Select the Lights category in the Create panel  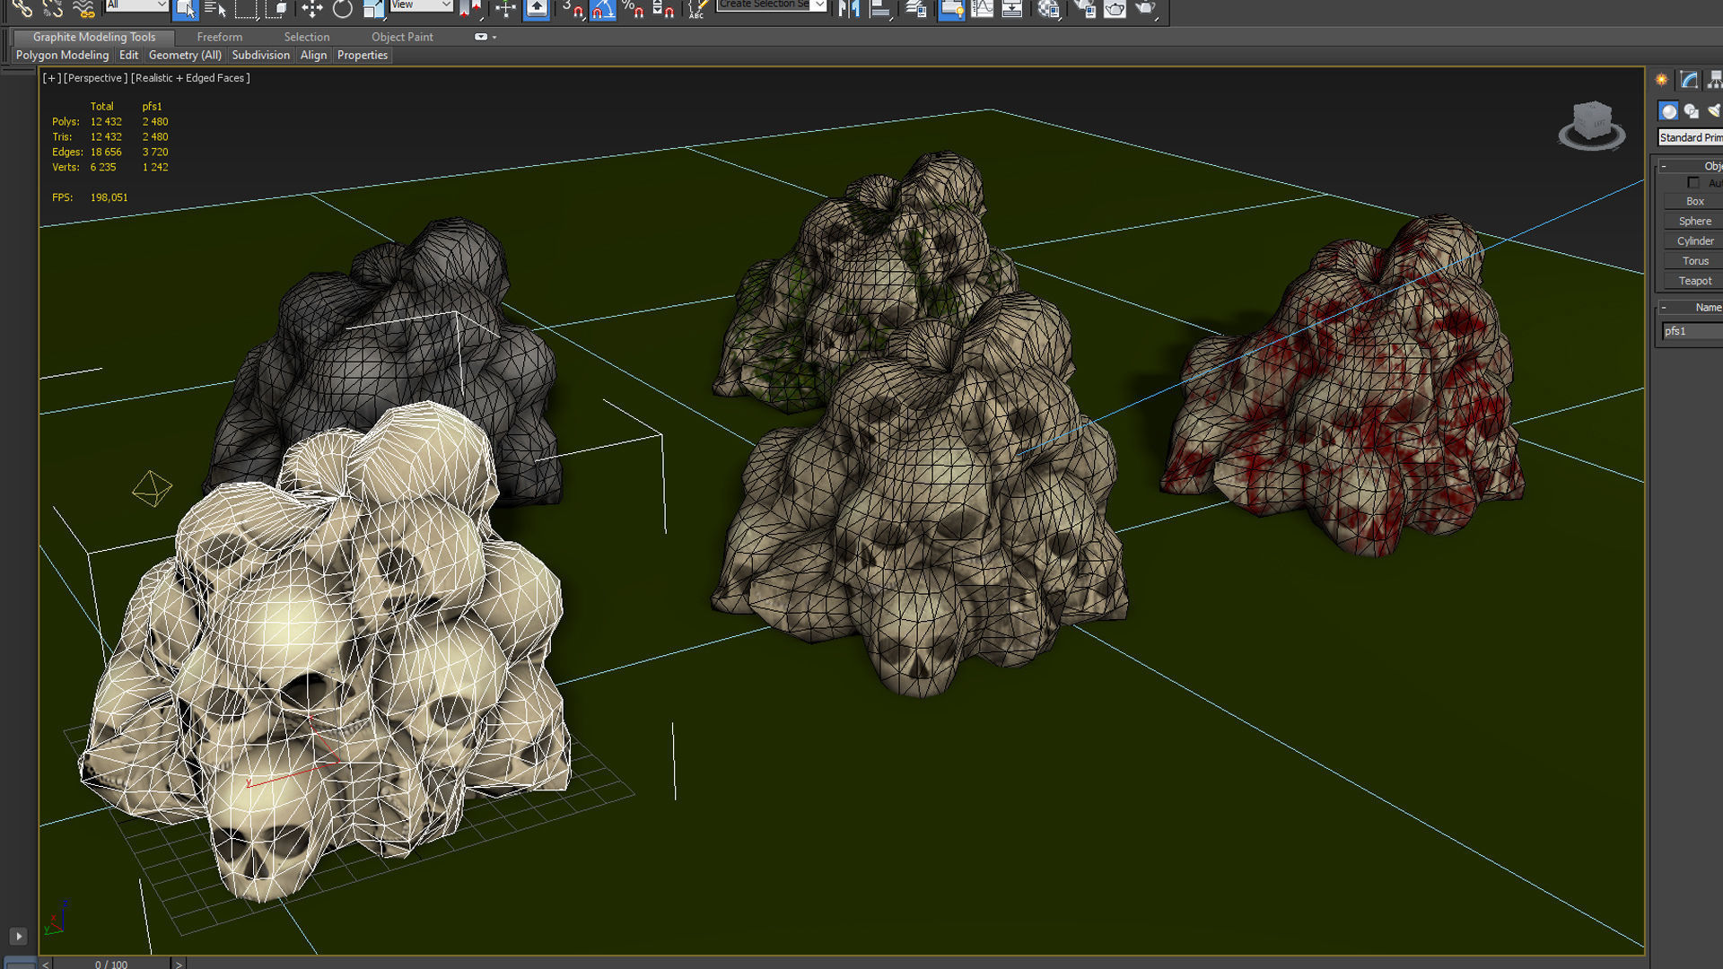[1715, 110]
